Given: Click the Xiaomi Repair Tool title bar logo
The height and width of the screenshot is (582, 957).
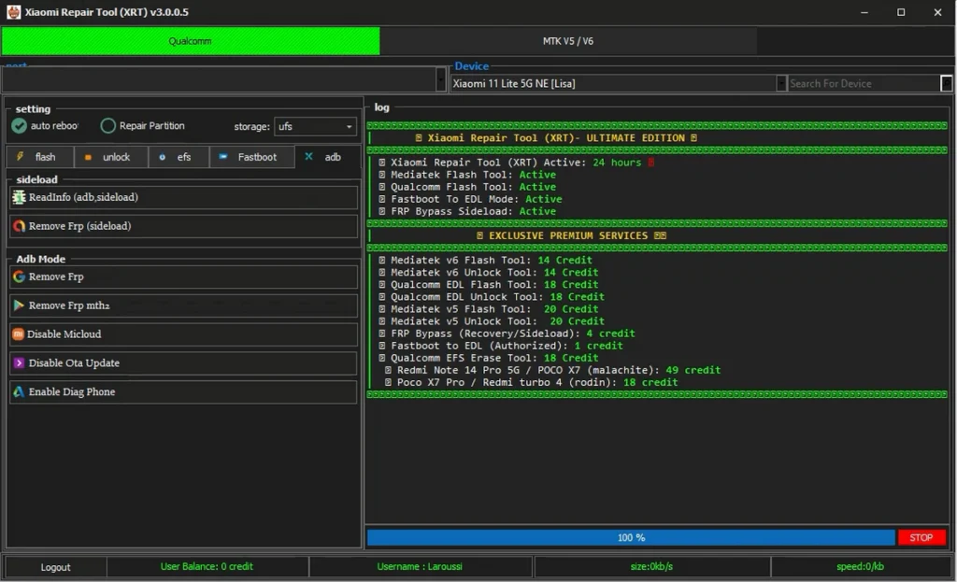Looking at the screenshot, I should tap(14, 12).
